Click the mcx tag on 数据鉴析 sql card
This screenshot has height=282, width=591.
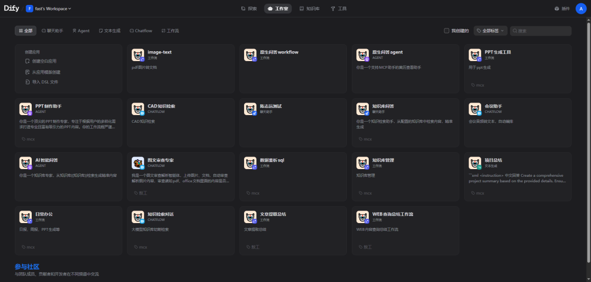255,193
